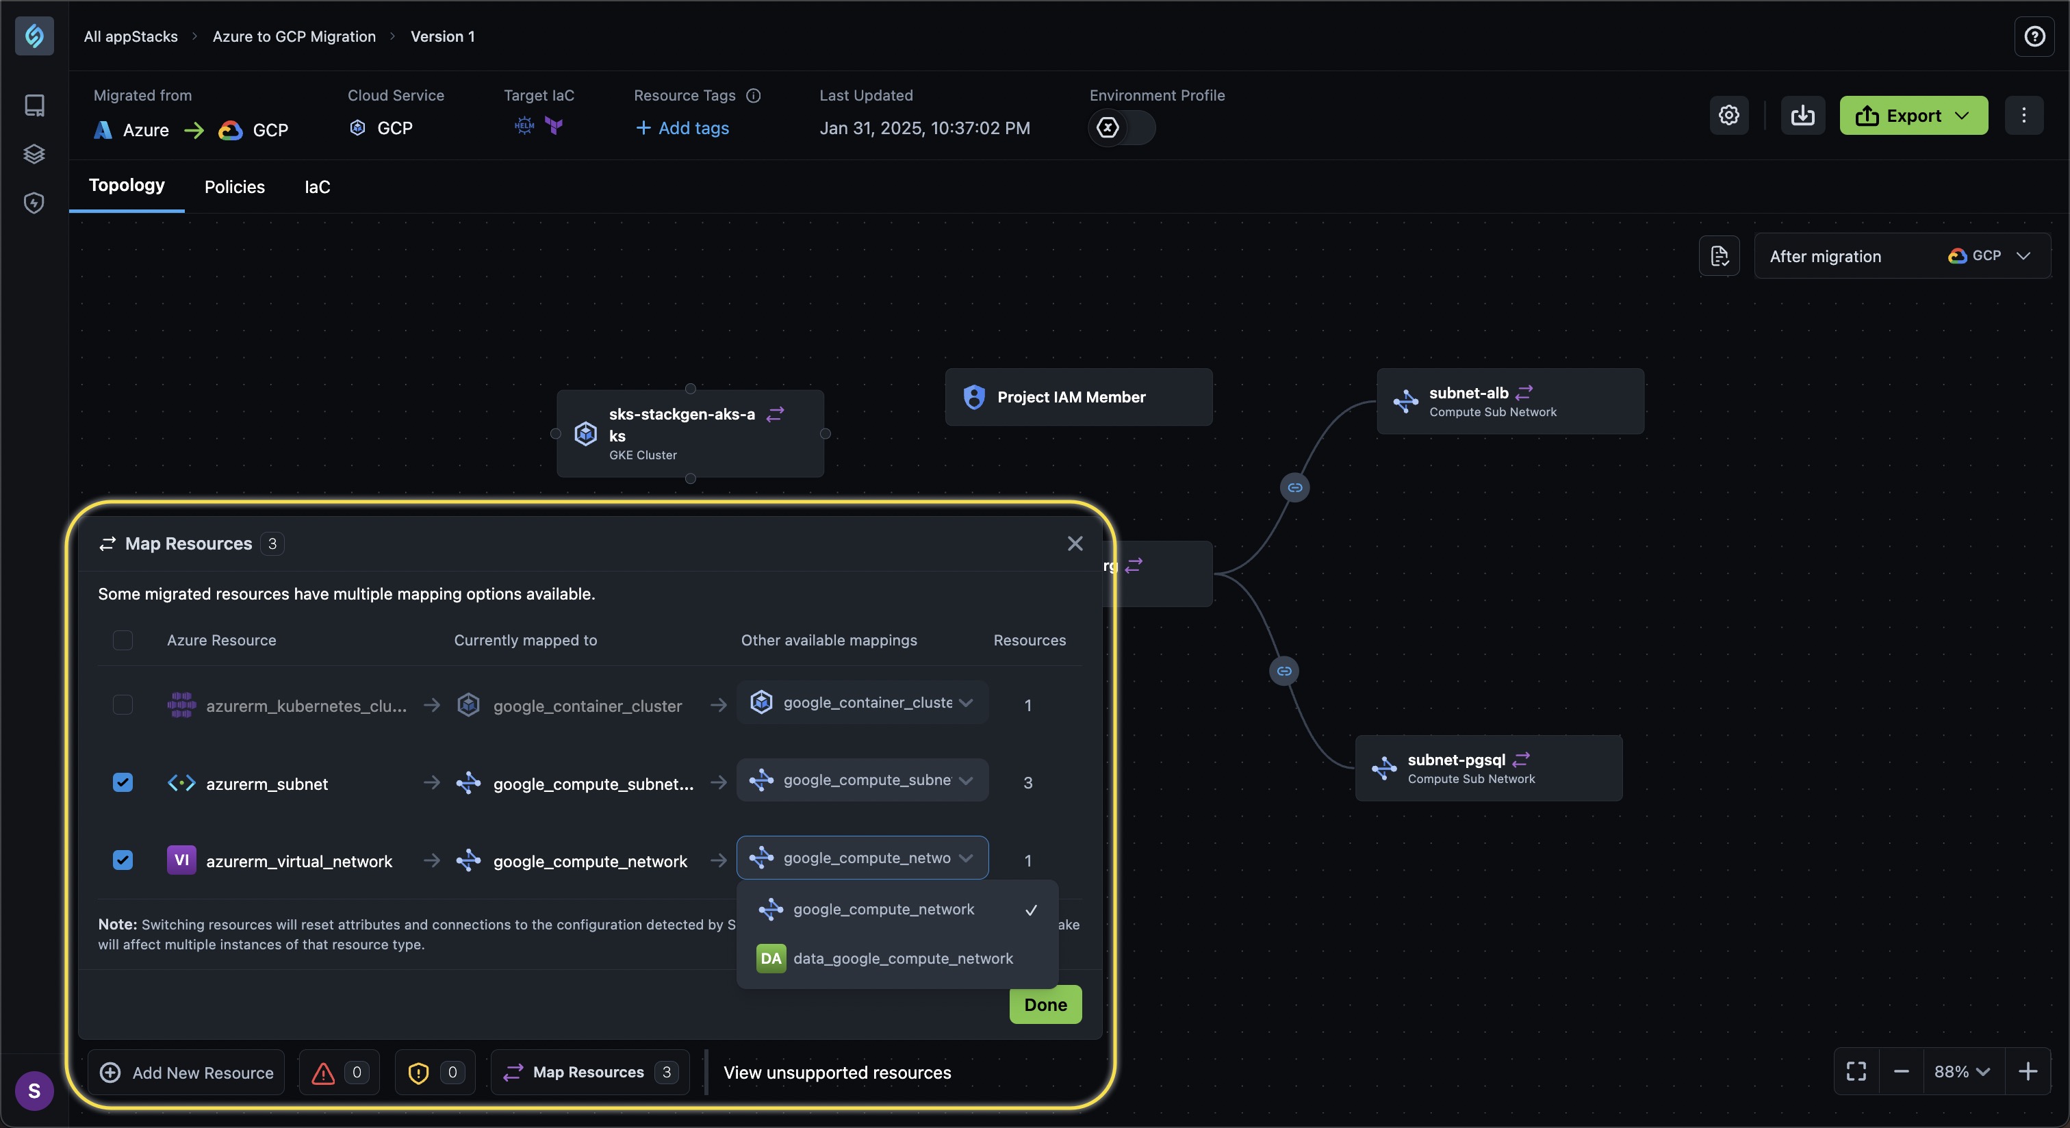
Task: Click azurerm_subnet resource name
Action: 267,784
